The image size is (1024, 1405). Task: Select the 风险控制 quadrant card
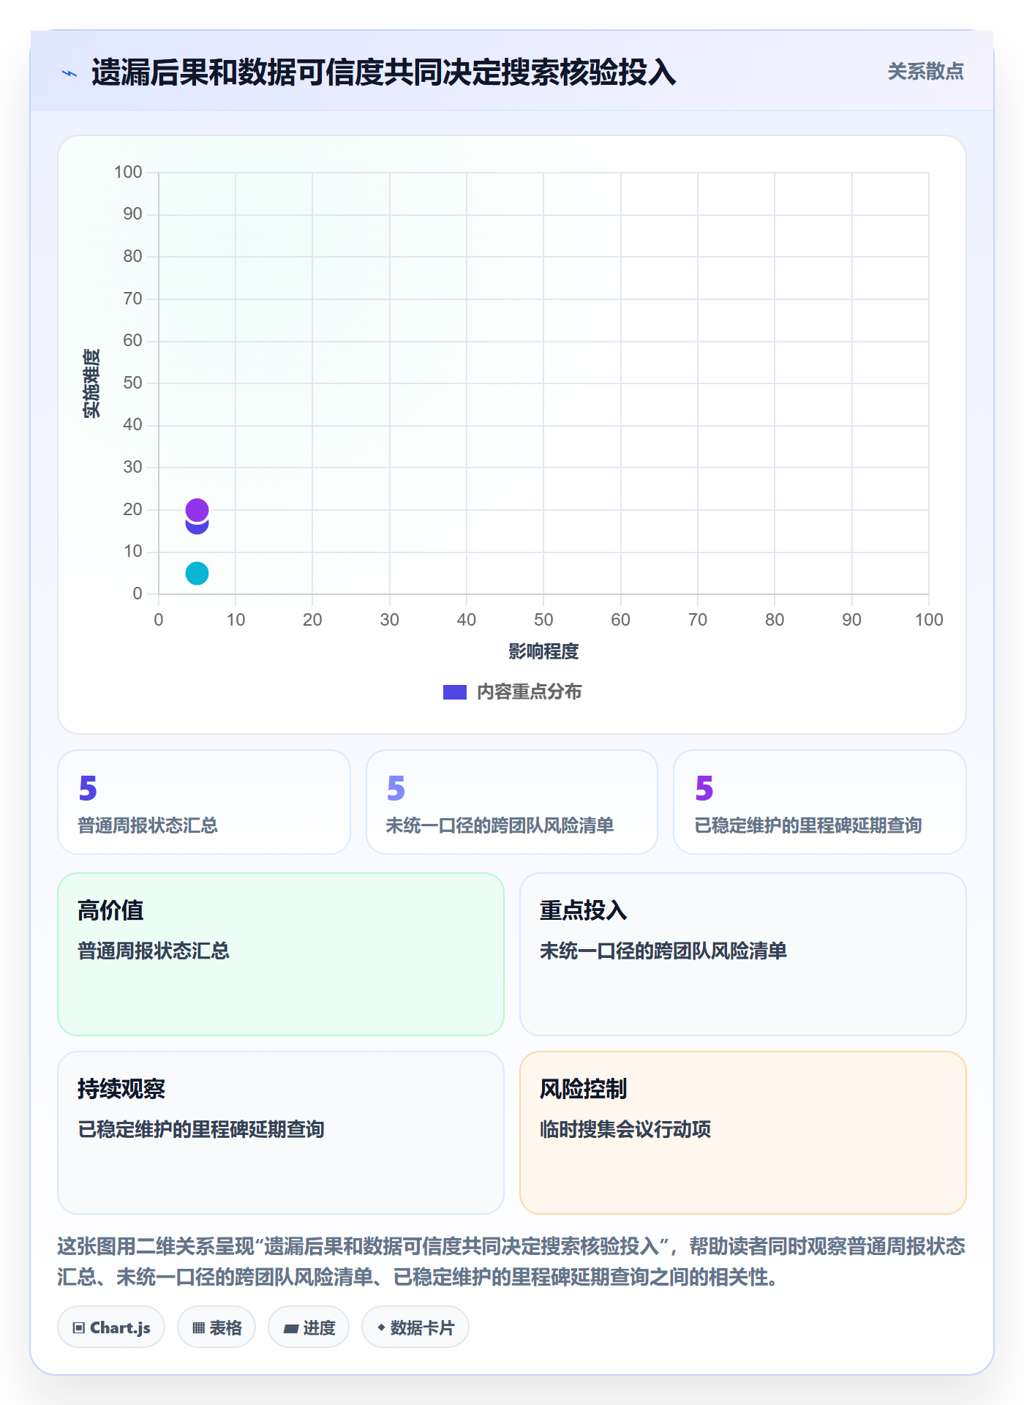click(743, 1133)
